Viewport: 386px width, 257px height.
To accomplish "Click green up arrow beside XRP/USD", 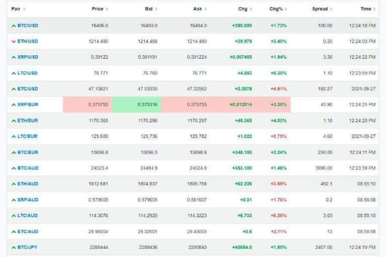I will point(14,57).
